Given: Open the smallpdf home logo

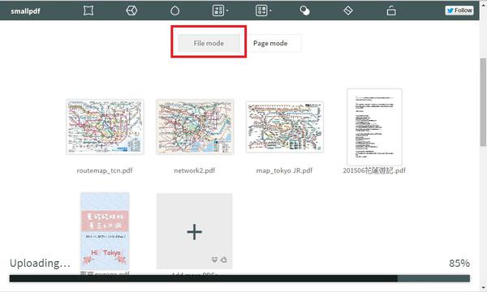Looking at the screenshot, I should (25, 11).
